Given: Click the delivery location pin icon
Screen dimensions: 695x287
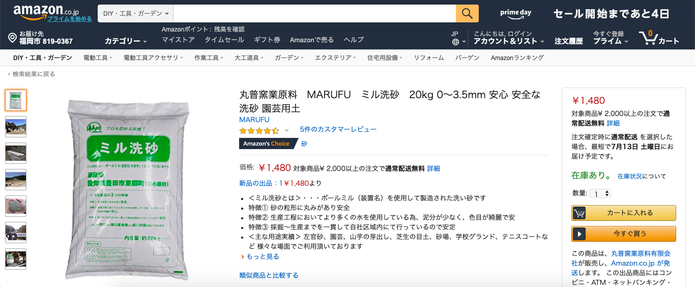Looking at the screenshot, I should tap(13, 38).
